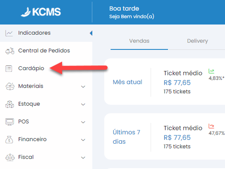Collapse sidebar with blue triangle arrow
Screen dimensions: 225x169
click(x=91, y=33)
